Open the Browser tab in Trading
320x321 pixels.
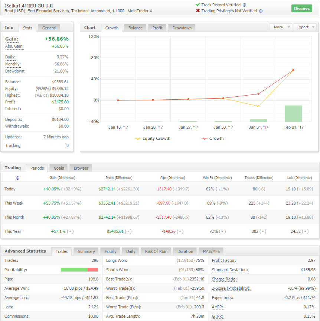click(81, 168)
